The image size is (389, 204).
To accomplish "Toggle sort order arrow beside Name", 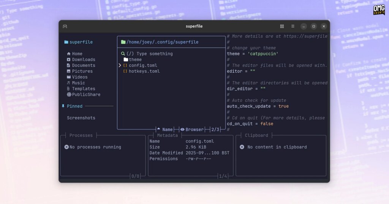I will [158, 129].
